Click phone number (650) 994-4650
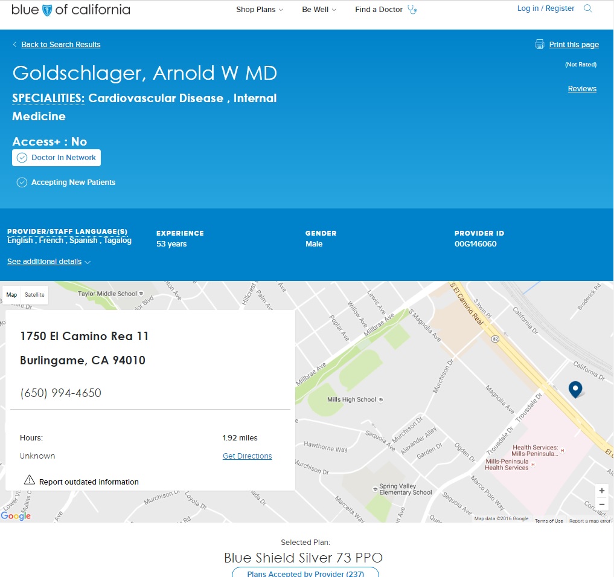This screenshot has height=577, width=614. point(61,393)
